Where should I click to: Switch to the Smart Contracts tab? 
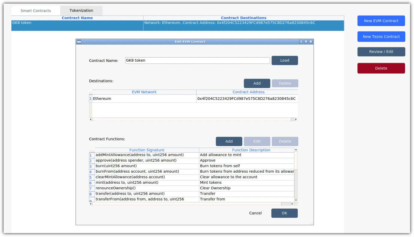(x=36, y=11)
